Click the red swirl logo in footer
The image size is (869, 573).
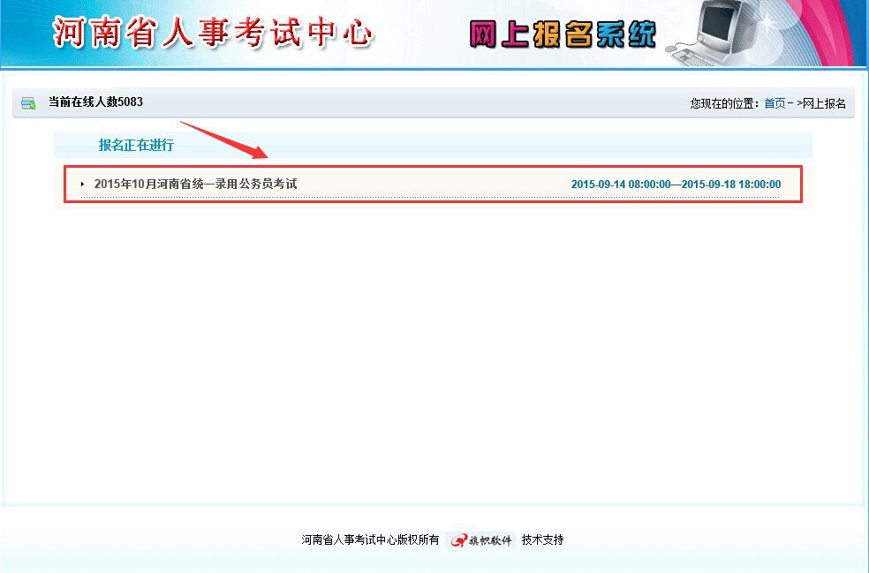point(459,540)
